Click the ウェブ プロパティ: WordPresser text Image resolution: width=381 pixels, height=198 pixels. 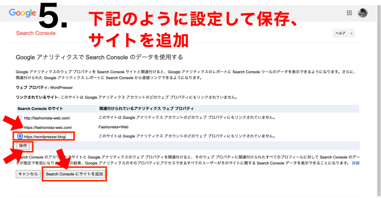[x=44, y=88]
